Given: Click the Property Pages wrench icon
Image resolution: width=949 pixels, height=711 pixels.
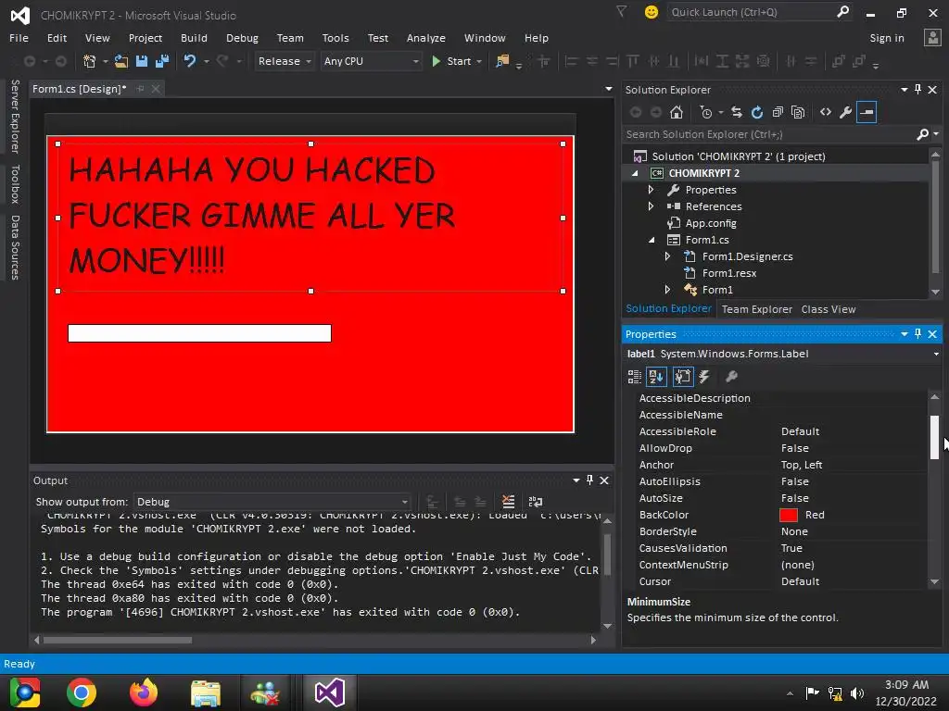Looking at the screenshot, I should 732,378.
